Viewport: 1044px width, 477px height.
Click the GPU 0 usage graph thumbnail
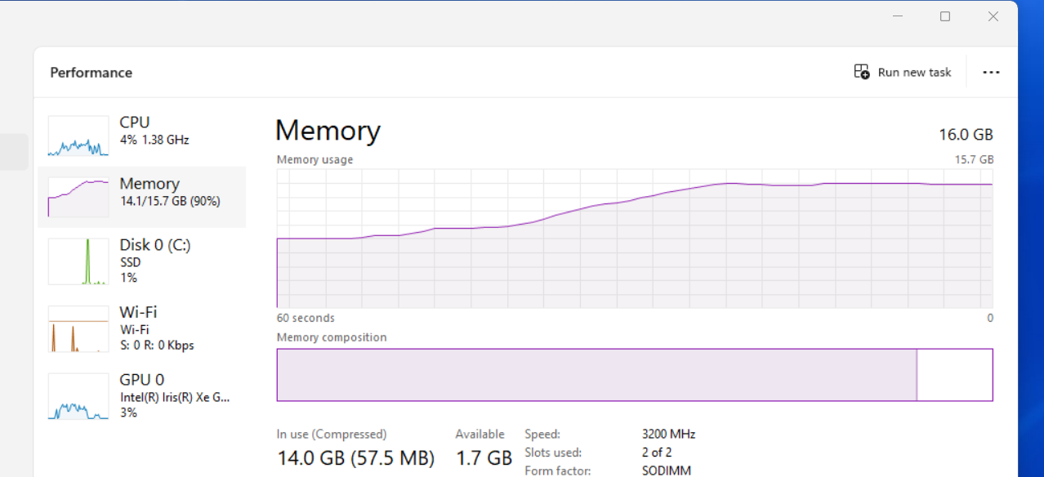tap(78, 396)
